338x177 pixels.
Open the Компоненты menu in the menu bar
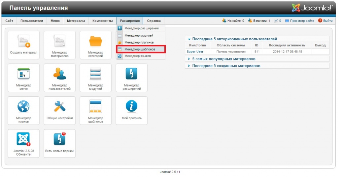pyautogui.click(x=102, y=21)
